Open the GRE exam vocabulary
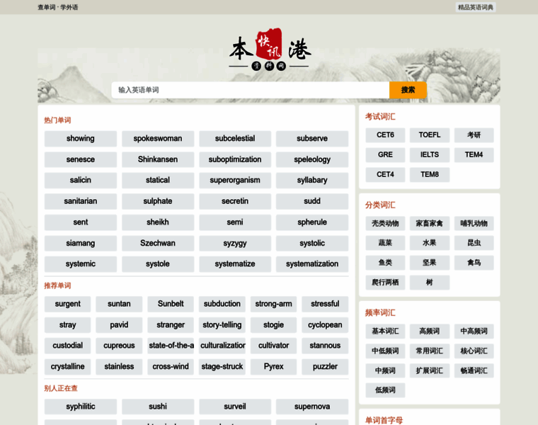This screenshot has height=425, width=538. point(385,155)
